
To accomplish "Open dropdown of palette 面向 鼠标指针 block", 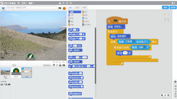I will click(x=81, y=50).
